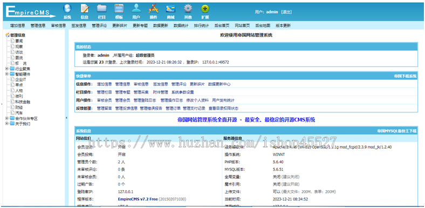Open the 商城 card icon
The width and height of the screenshot is (425, 208).
tap(170, 9)
